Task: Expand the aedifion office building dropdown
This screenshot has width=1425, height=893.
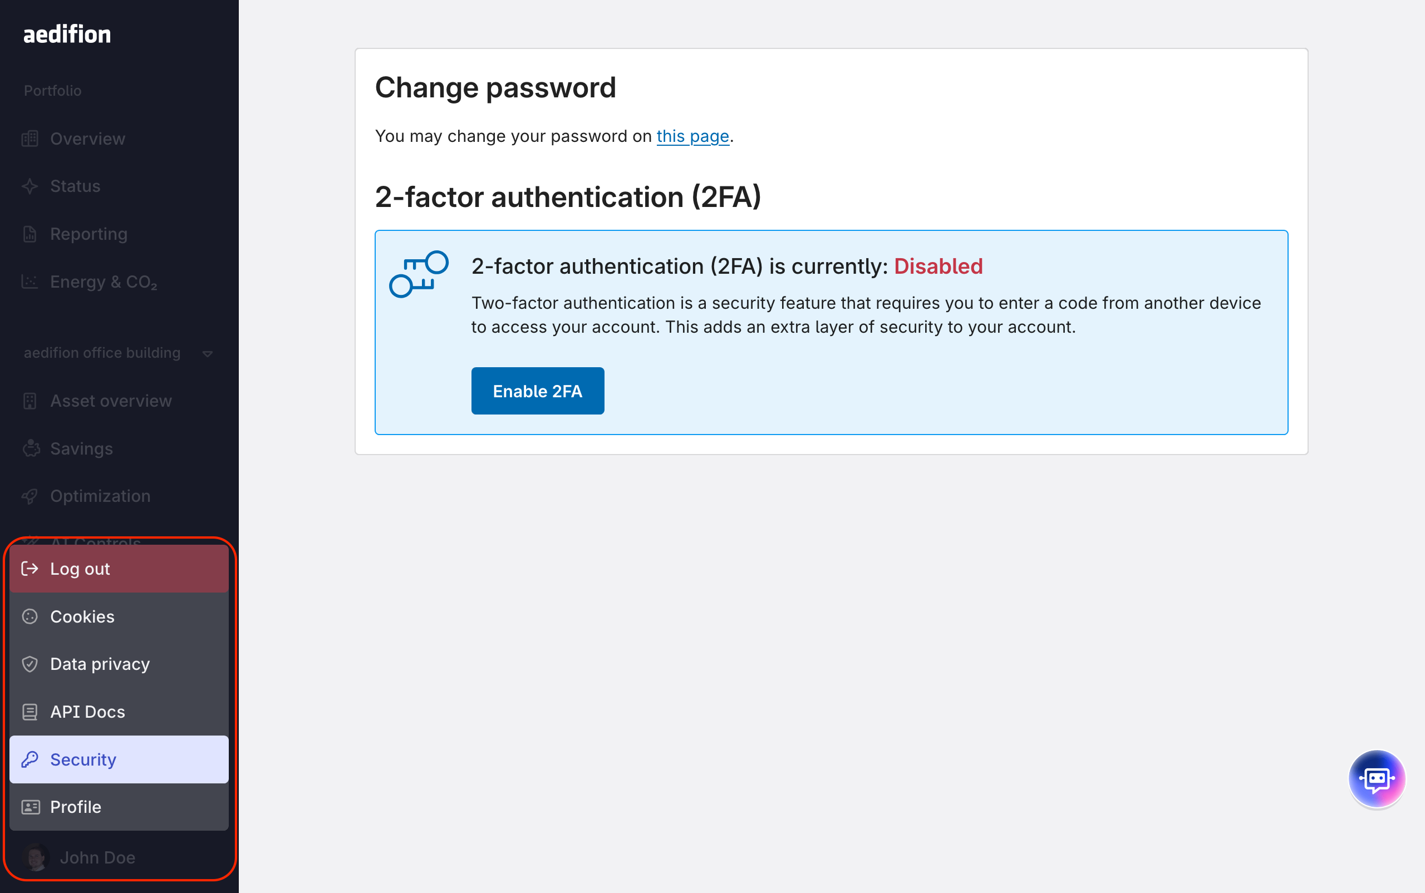Action: click(x=208, y=354)
